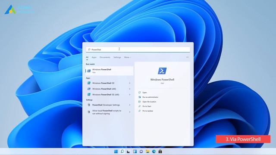Click the Windows PowerShell title in preview pane
The width and height of the screenshot is (276, 155).
[x=162, y=80]
